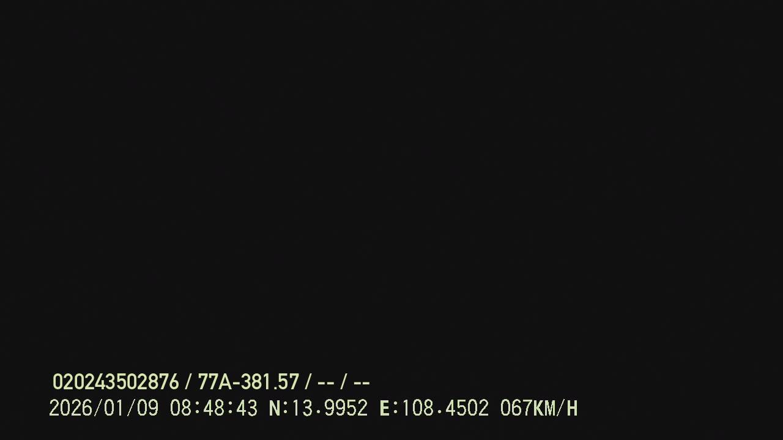Select the year 2026 in the date
The height and width of the screenshot is (440, 783).
click(x=70, y=408)
